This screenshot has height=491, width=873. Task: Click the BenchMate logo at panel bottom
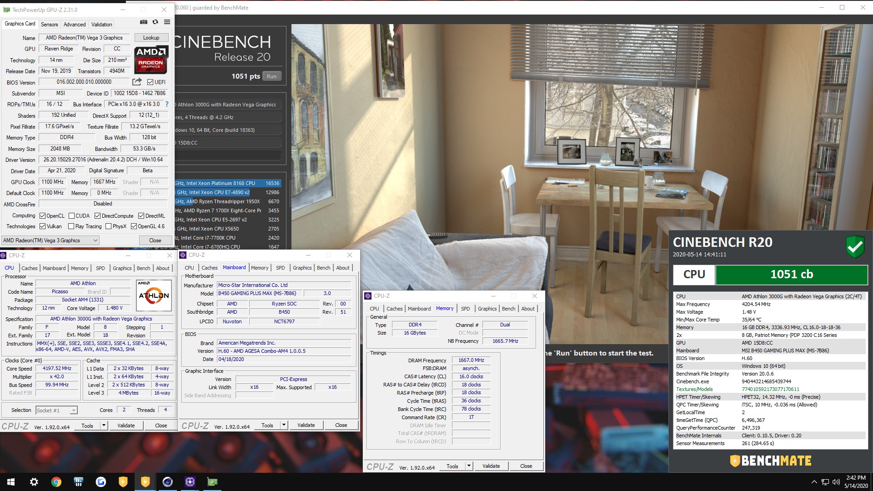click(771, 461)
